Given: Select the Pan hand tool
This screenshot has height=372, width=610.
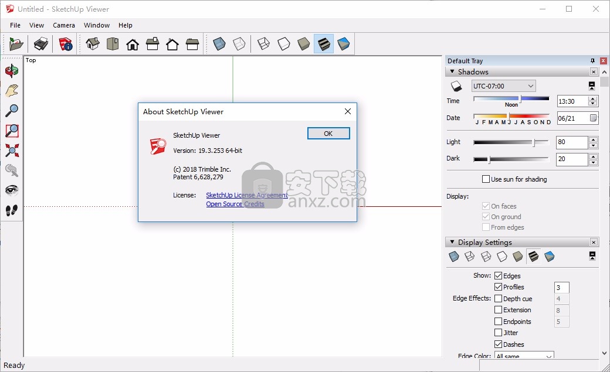Looking at the screenshot, I should (12, 91).
